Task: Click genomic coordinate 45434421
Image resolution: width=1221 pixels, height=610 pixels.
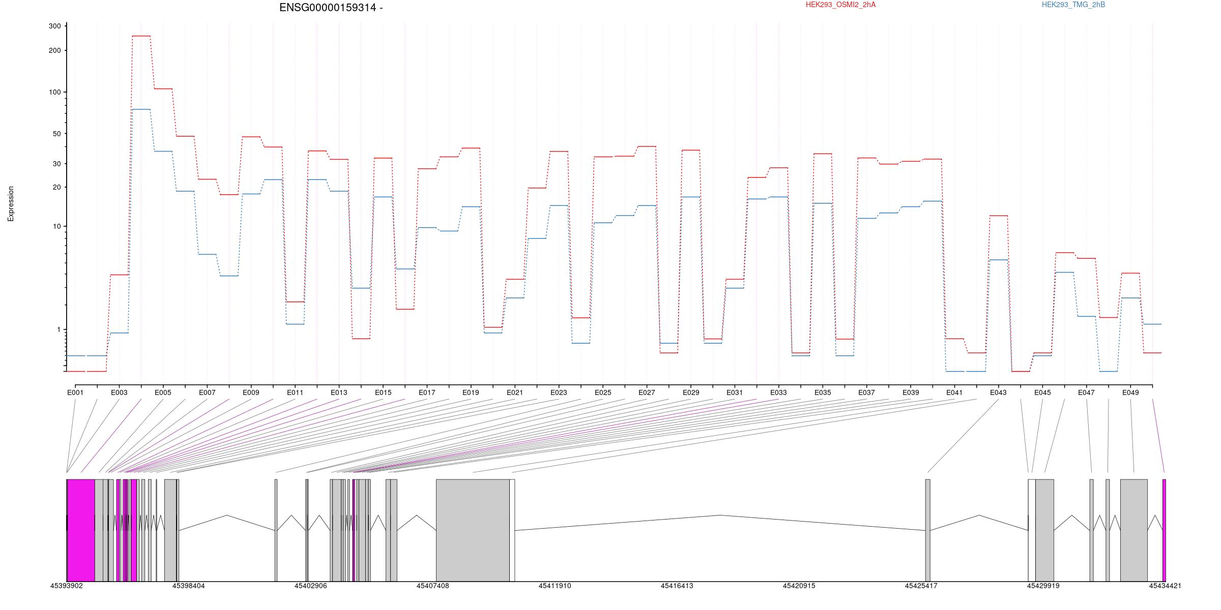Action: coord(1166,586)
